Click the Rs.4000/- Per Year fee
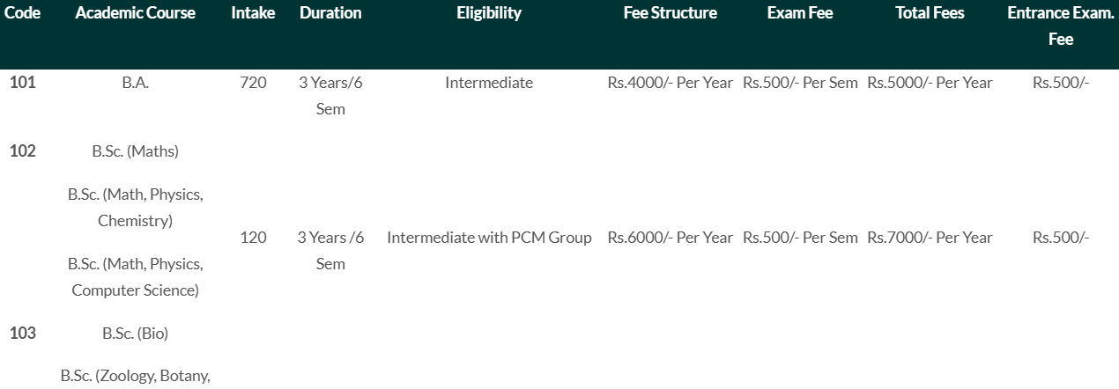The image size is (1119, 389). [x=670, y=83]
